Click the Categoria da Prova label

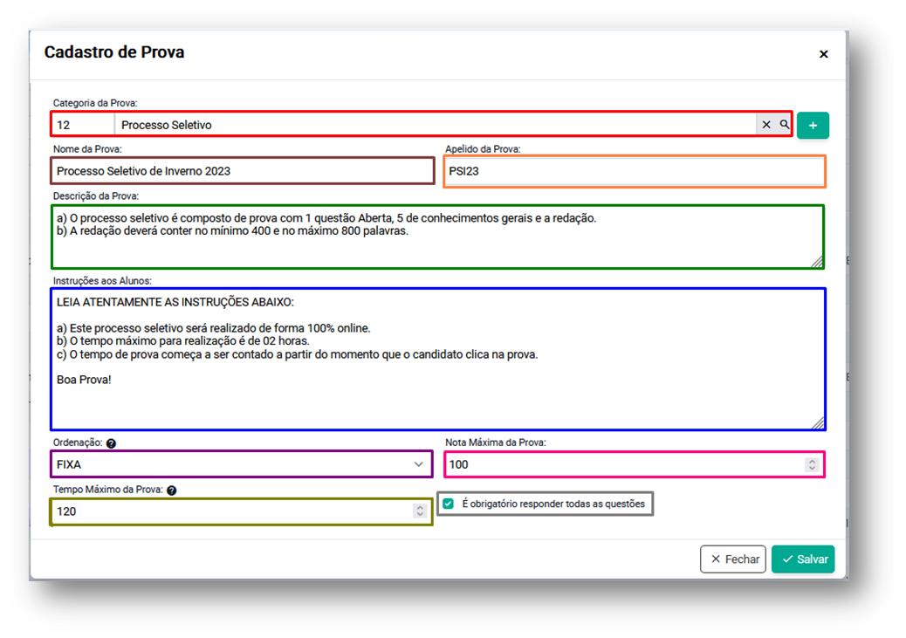[x=95, y=103]
